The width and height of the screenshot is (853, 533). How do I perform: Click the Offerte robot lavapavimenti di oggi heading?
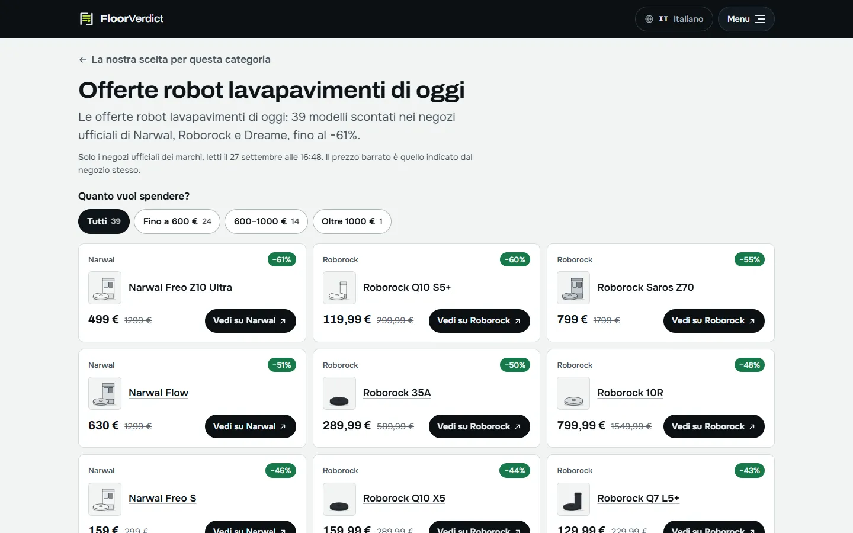271,90
